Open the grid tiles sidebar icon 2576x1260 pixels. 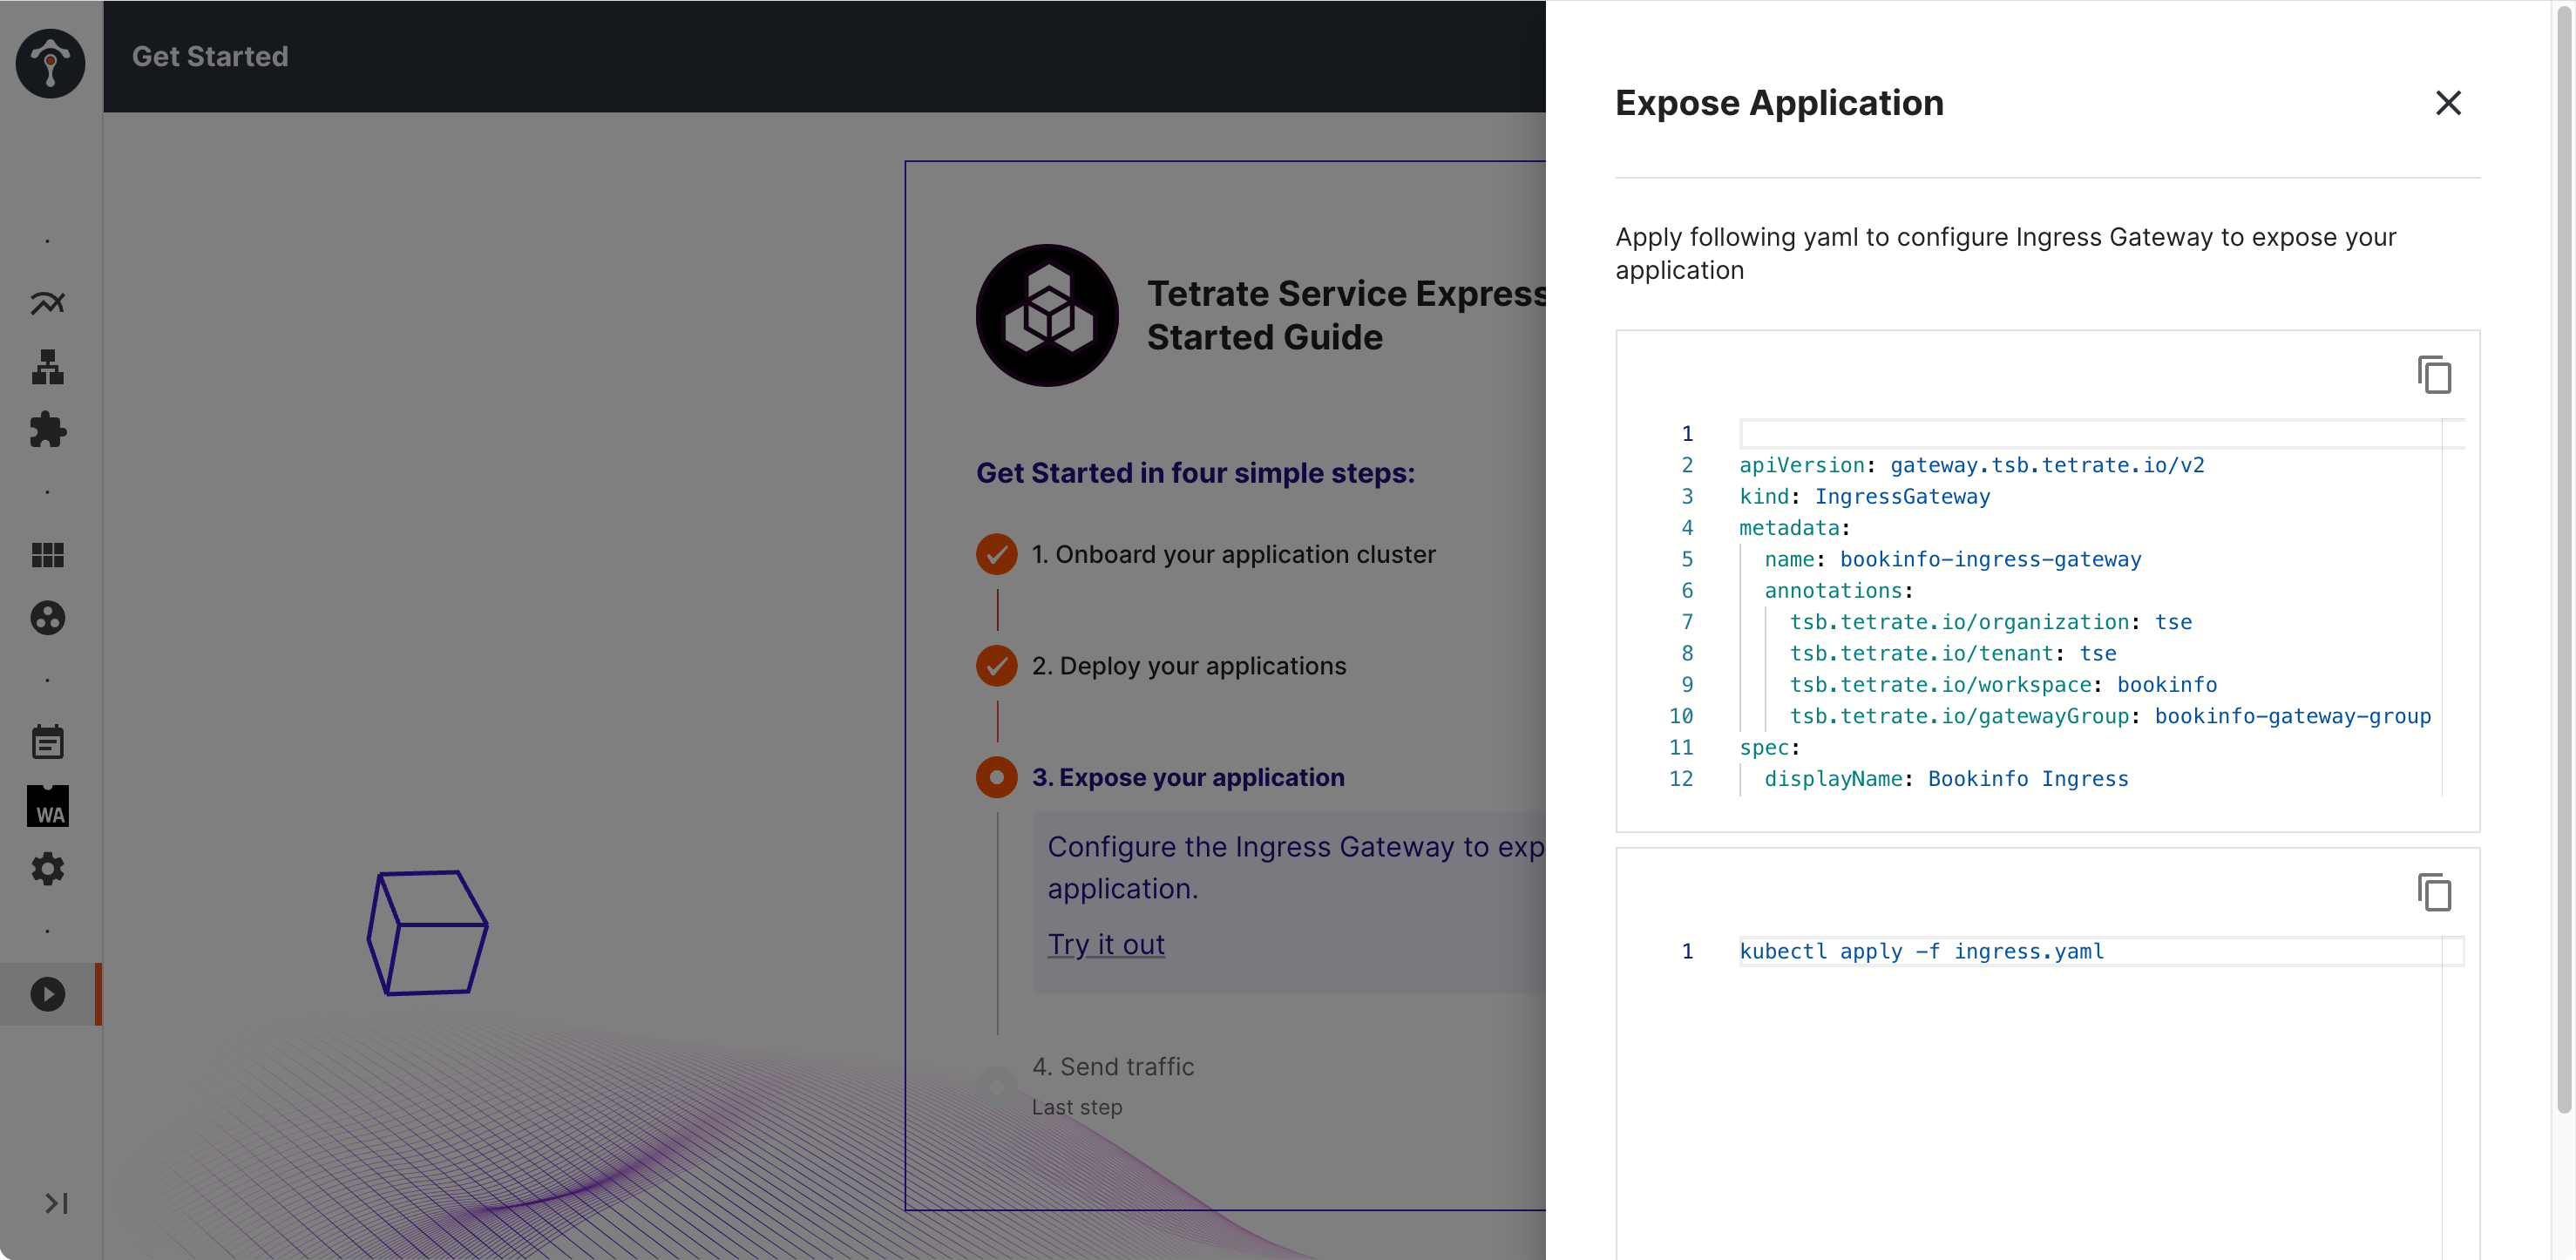(47, 555)
